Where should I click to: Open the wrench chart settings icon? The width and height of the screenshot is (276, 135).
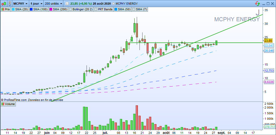pyautogui.click(x=10, y=3)
